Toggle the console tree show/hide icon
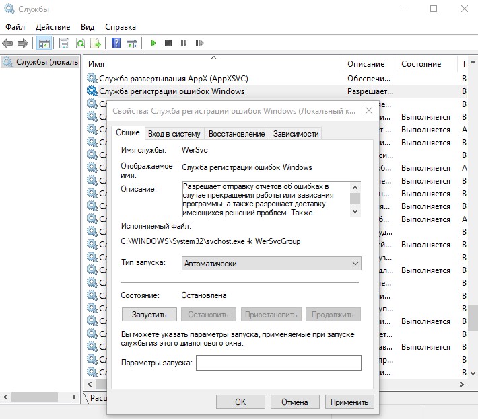Screen dimensions: 478x419 pos(44,43)
